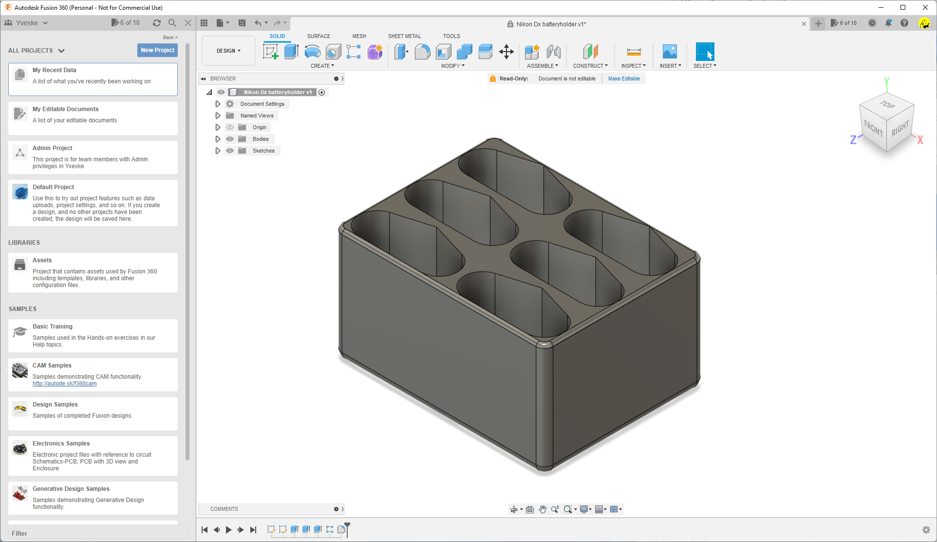Click the Insert image icon

click(x=670, y=52)
